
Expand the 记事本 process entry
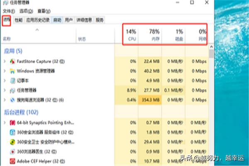(x=5, y=81)
